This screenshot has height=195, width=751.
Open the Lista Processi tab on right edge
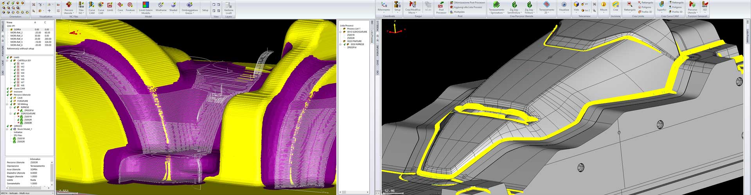click(x=747, y=36)
